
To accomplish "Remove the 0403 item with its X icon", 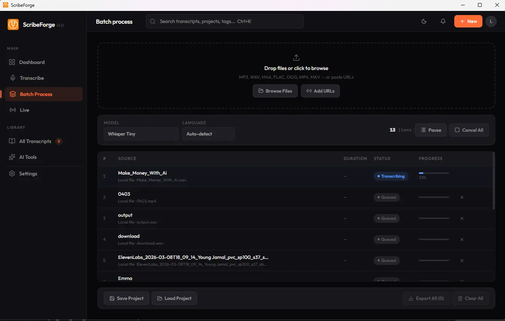I will click(x=462, y=197).
